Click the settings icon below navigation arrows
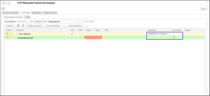 3,8
